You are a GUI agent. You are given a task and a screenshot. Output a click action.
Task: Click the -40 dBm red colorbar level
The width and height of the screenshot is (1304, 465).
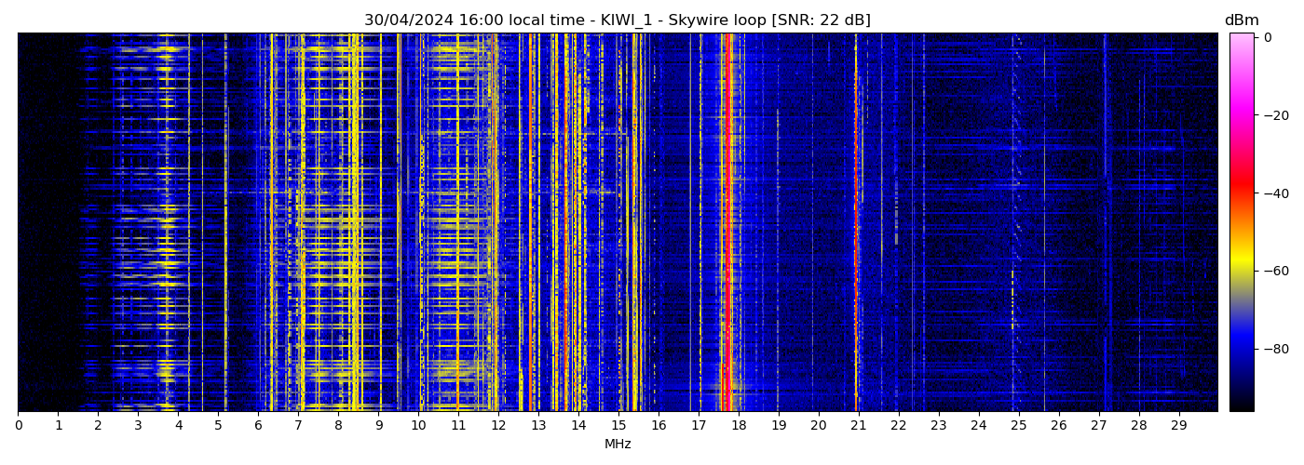point(1242,193)
